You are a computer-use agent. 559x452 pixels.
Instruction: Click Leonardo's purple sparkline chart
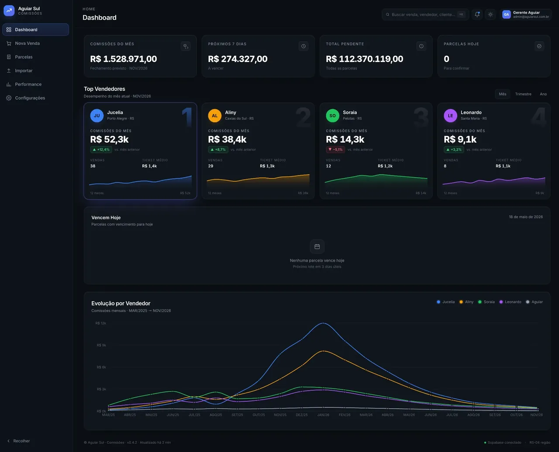point(494,182)
